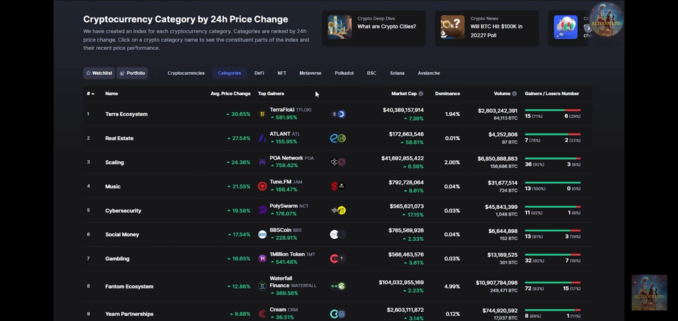The image size is (678, 321).
Task: Open POA Network top gainer link
Action: point(292,158)
